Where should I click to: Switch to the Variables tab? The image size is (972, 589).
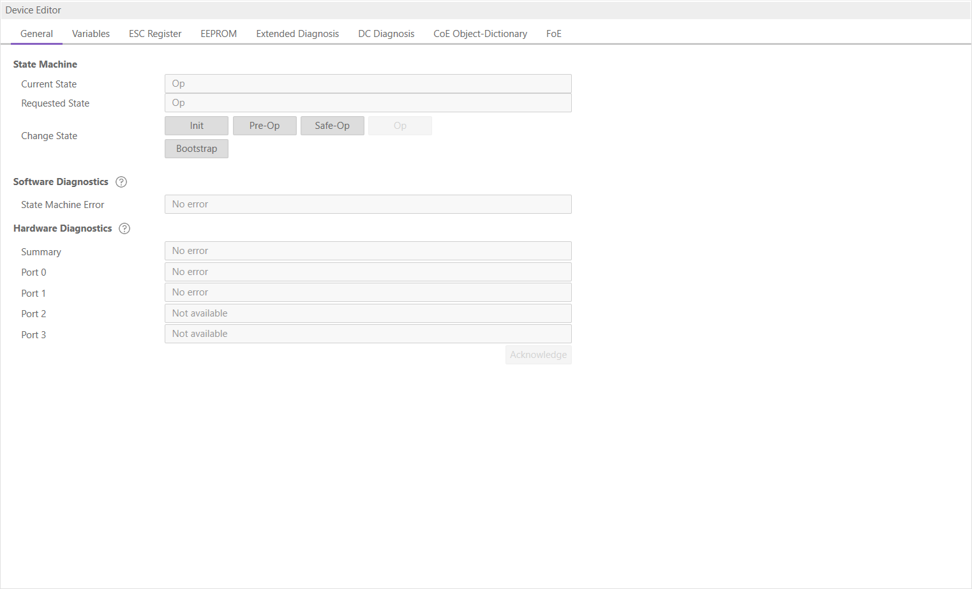[91, 34]
